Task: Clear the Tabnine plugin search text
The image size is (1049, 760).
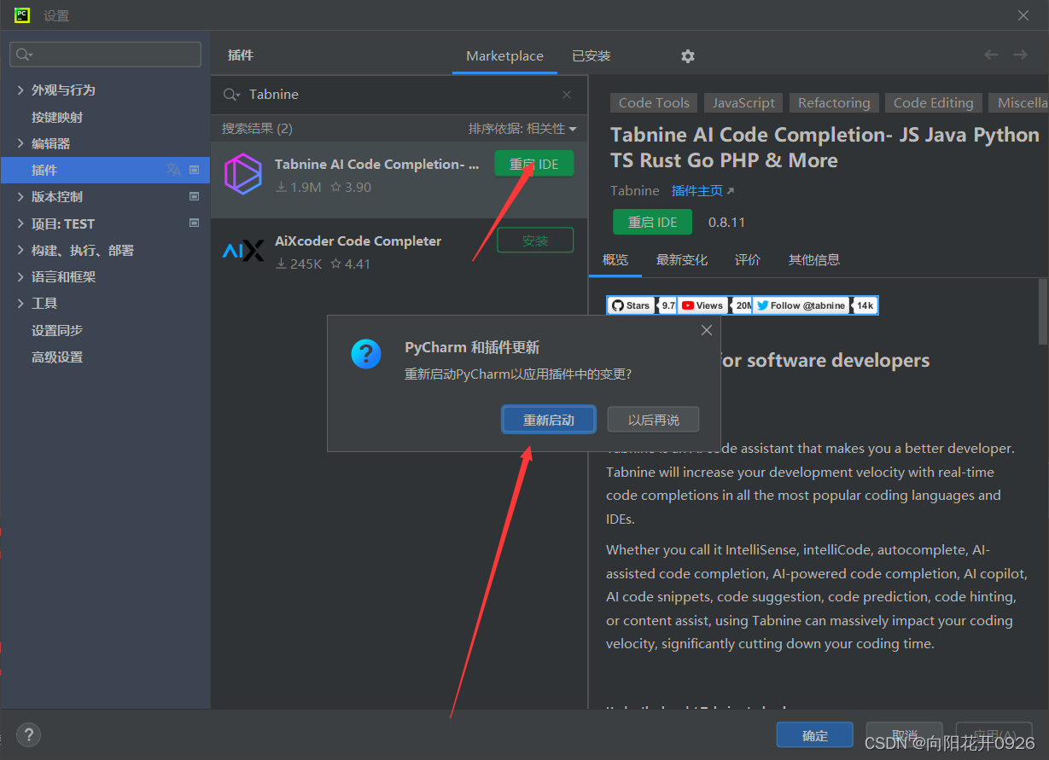Action: pyautogui.click(x=567, y=95)
